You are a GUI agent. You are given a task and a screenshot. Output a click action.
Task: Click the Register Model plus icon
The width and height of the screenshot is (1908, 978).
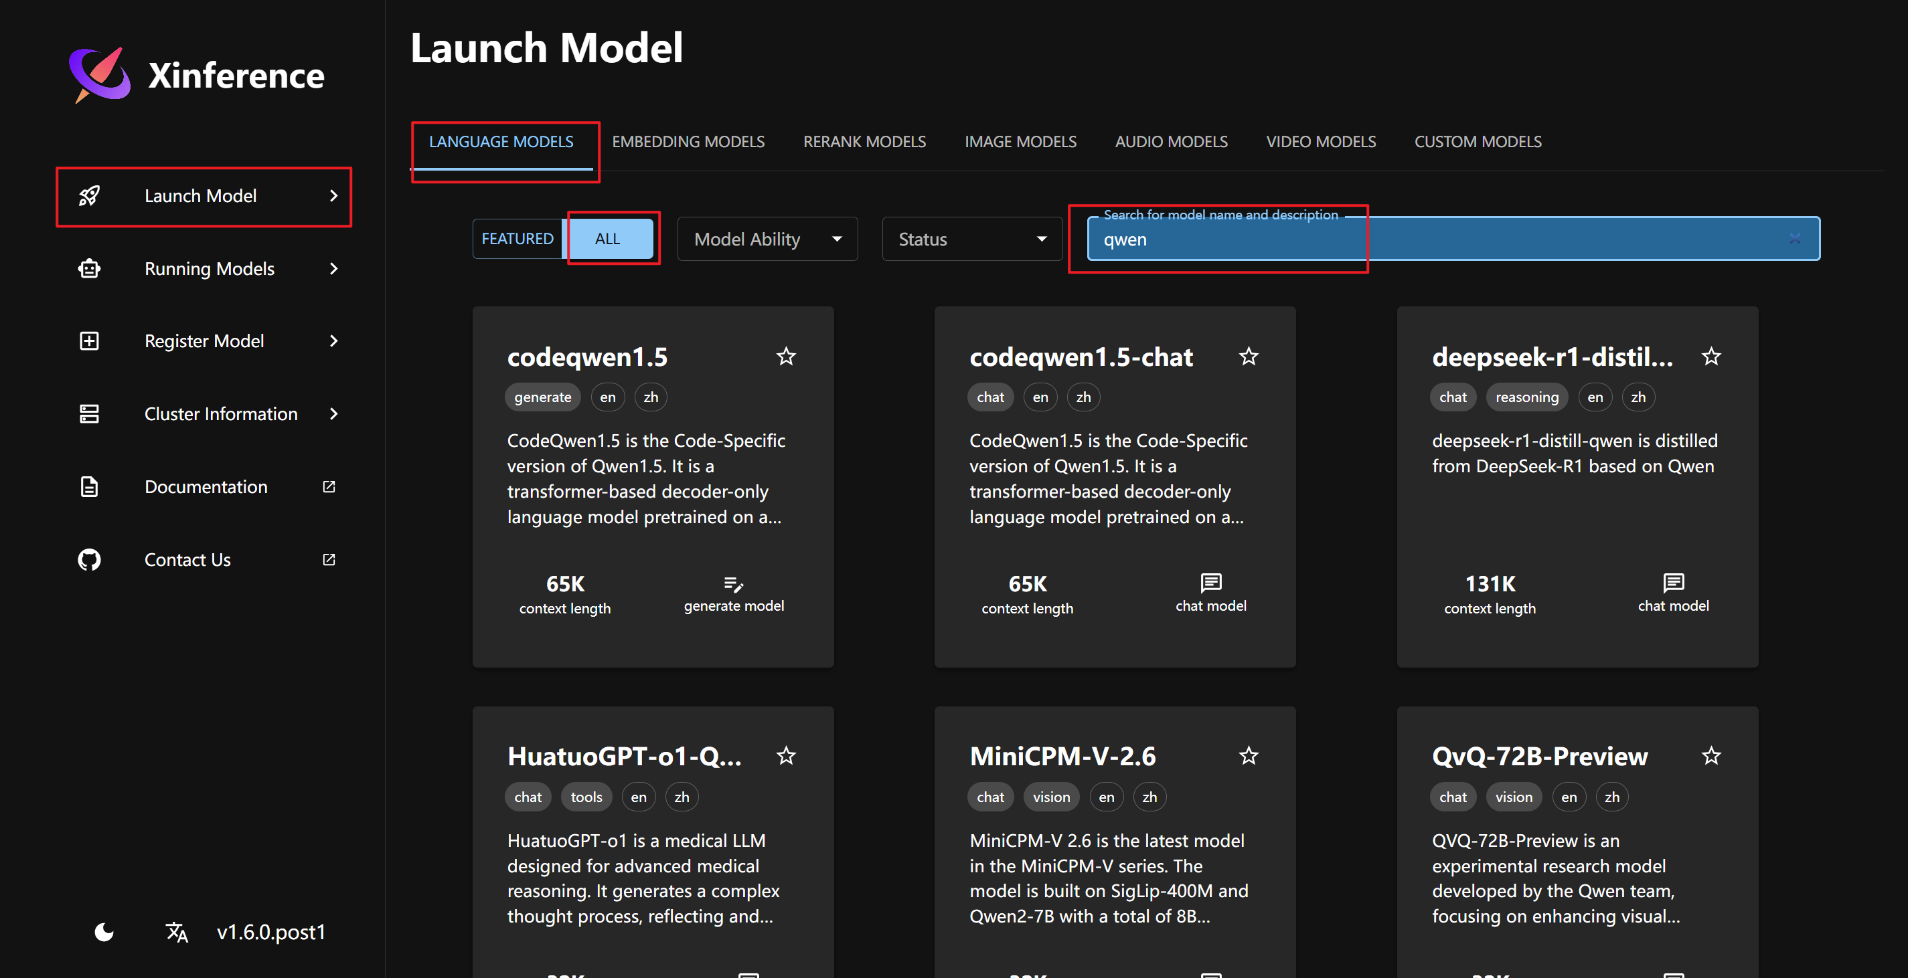(89, 340)
